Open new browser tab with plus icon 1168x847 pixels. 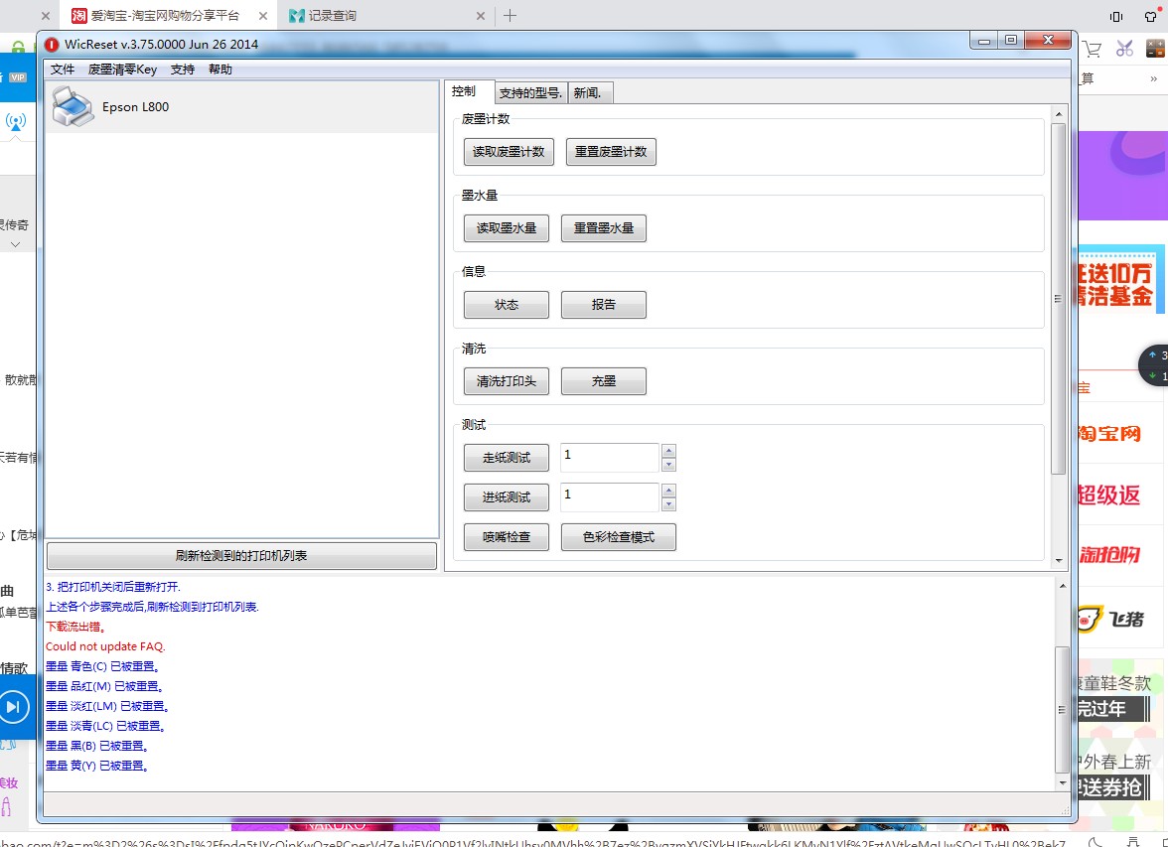click(x=510, y=16)
